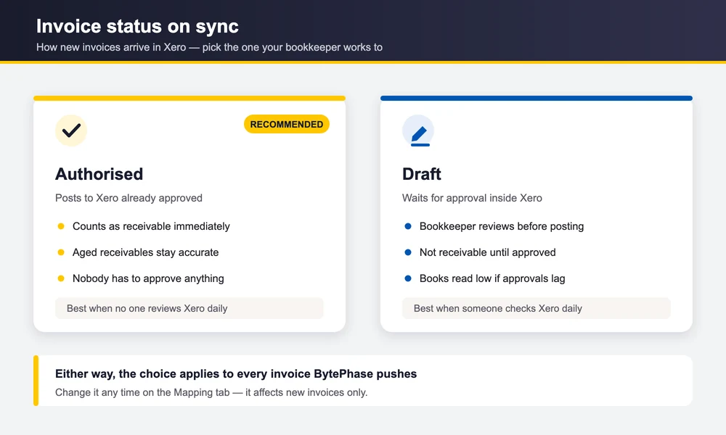
Task: Click 'Change it any time on the Mapping tab' text
Action: [211, 392]
